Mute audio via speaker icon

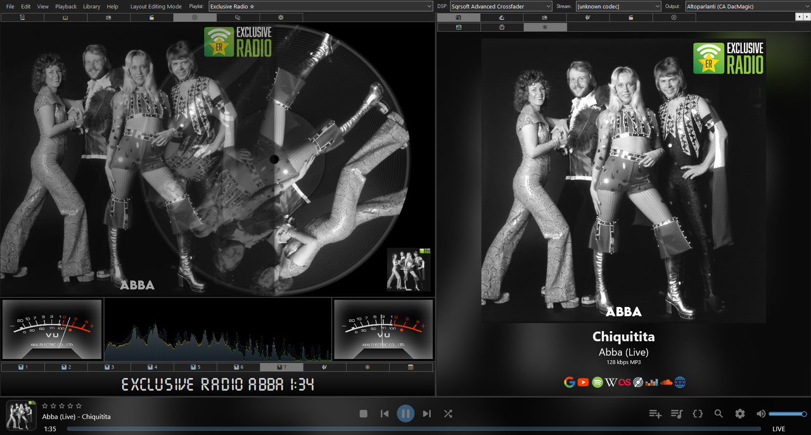761,413
